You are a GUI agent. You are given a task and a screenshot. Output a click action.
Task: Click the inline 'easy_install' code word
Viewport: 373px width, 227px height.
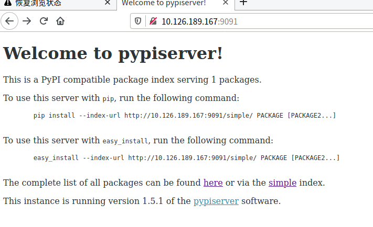click(125, 141)
